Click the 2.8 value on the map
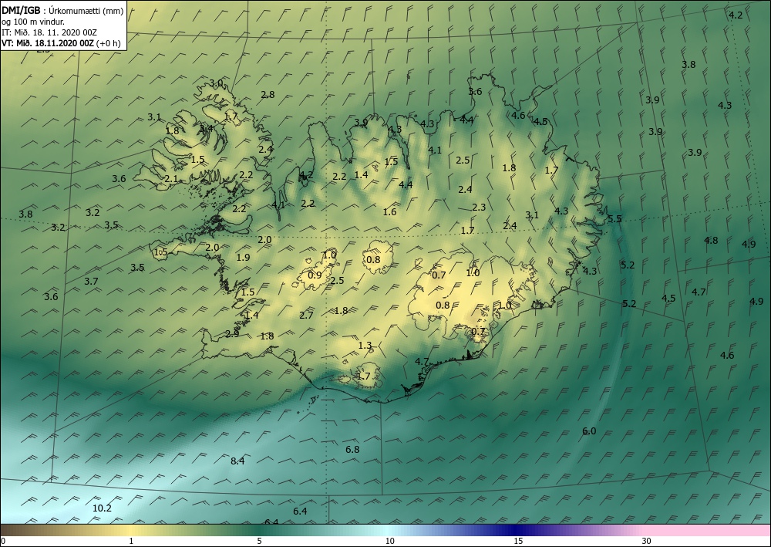 pos(268,94)
